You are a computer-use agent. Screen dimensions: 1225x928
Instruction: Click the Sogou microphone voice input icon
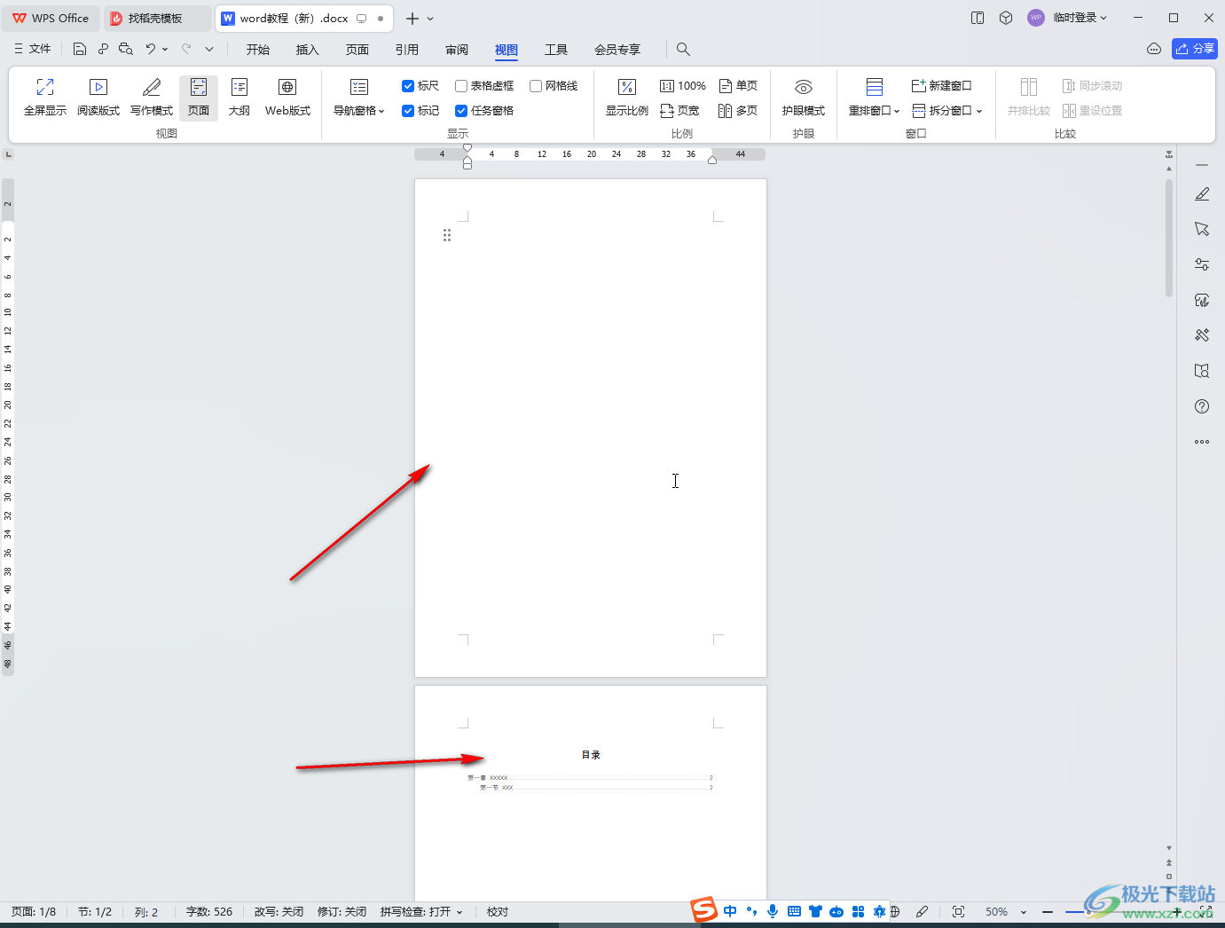773,911
